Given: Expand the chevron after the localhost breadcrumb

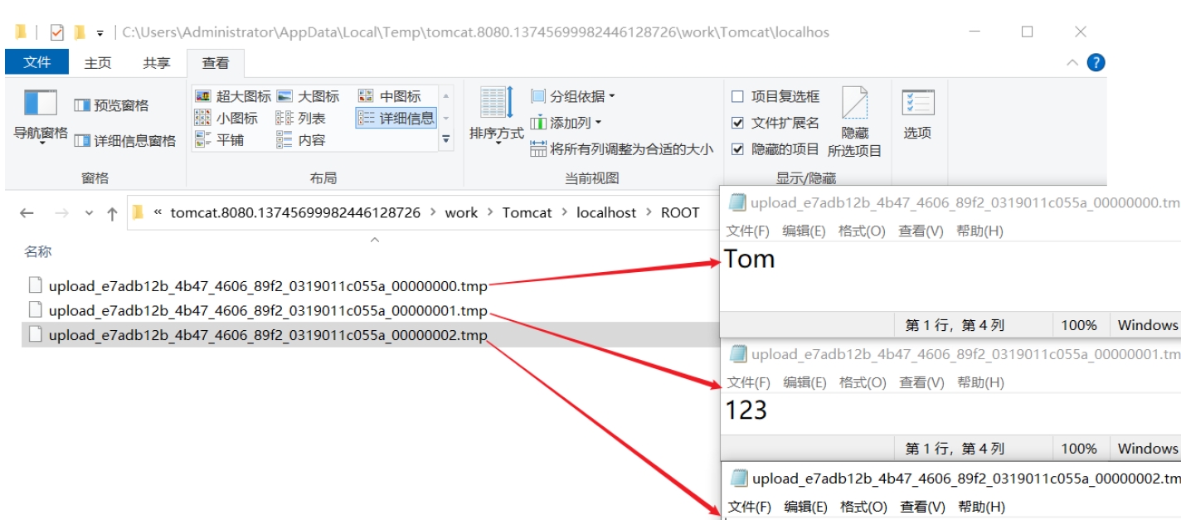Looking at the screenshot, I should pyautogui.click(x=649, y=212).
